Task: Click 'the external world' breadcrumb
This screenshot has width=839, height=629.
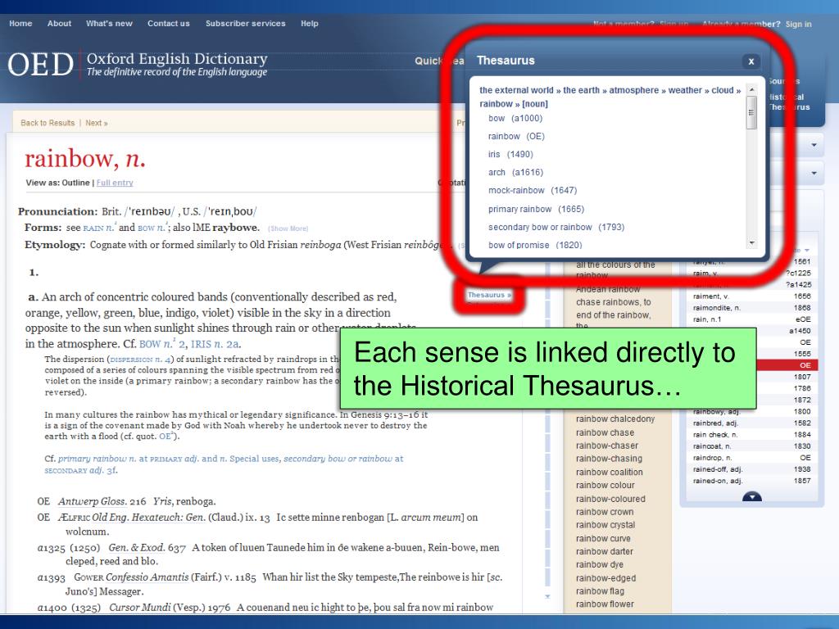Action: pyautogui.click(x=516, y=90)
